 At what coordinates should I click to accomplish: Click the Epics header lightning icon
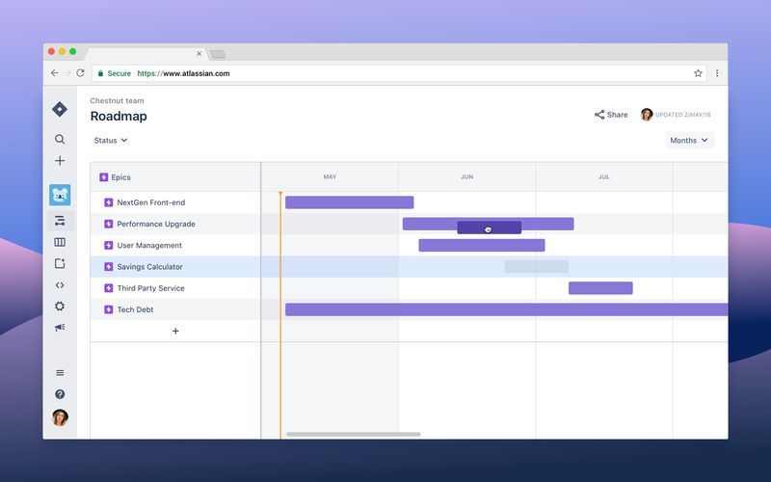(x=103, y=177)
